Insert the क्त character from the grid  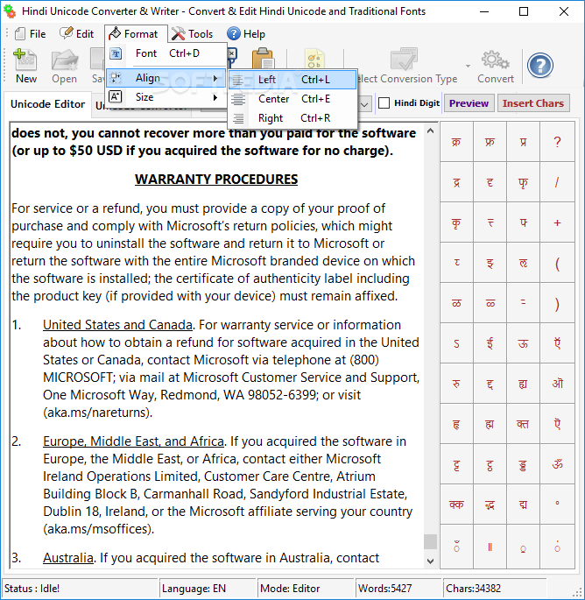[x=523, y=424]
